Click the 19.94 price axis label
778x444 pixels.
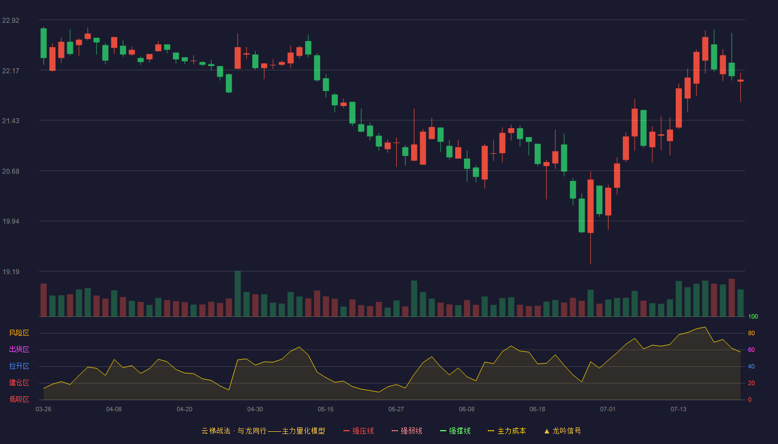click(11, 221)
